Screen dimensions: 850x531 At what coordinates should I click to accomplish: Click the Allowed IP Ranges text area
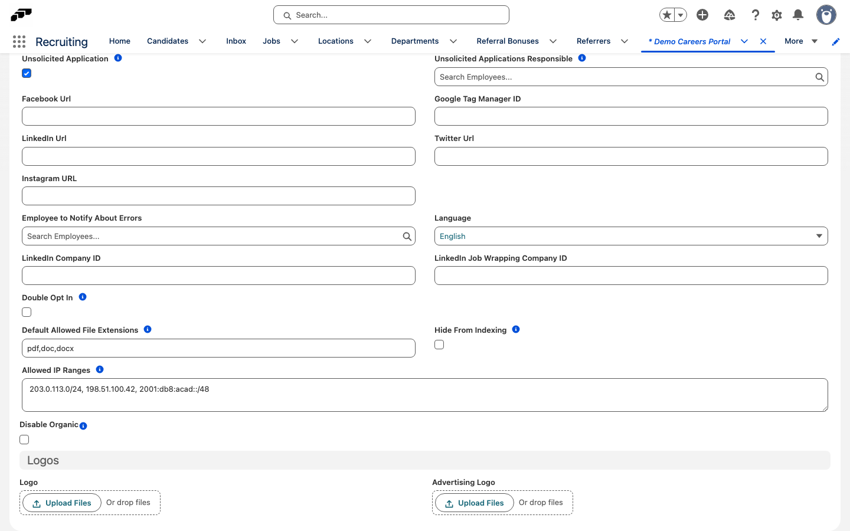click(x=425, y=395)
